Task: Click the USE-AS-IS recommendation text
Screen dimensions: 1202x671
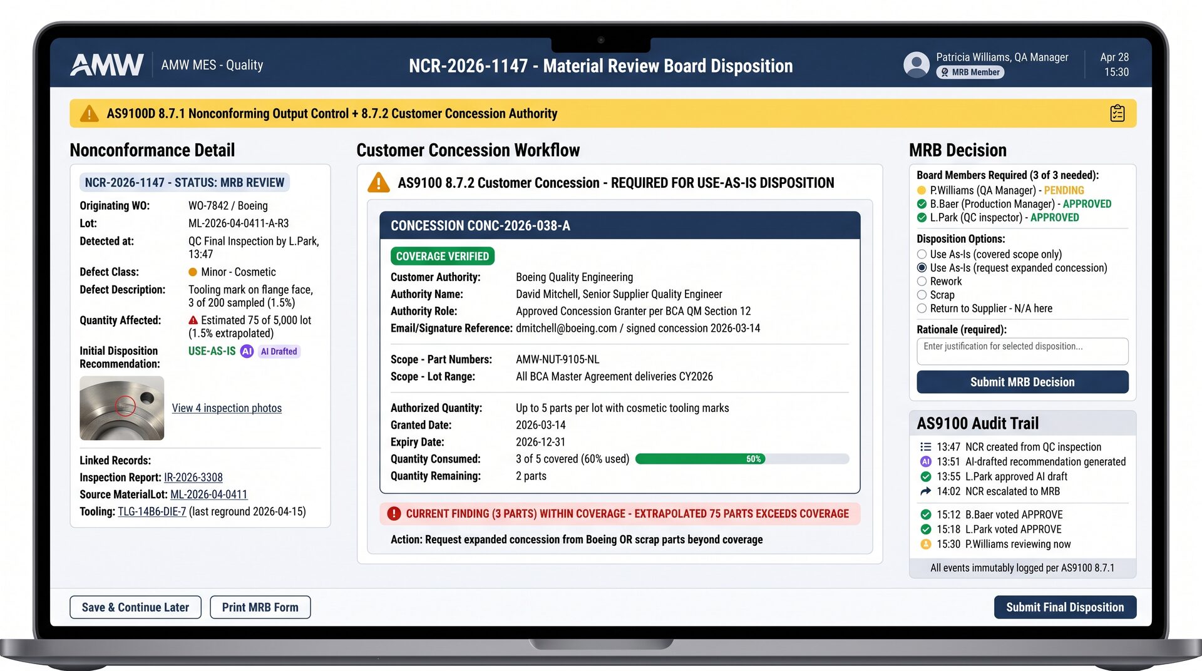Action: [x=212, y=351]
